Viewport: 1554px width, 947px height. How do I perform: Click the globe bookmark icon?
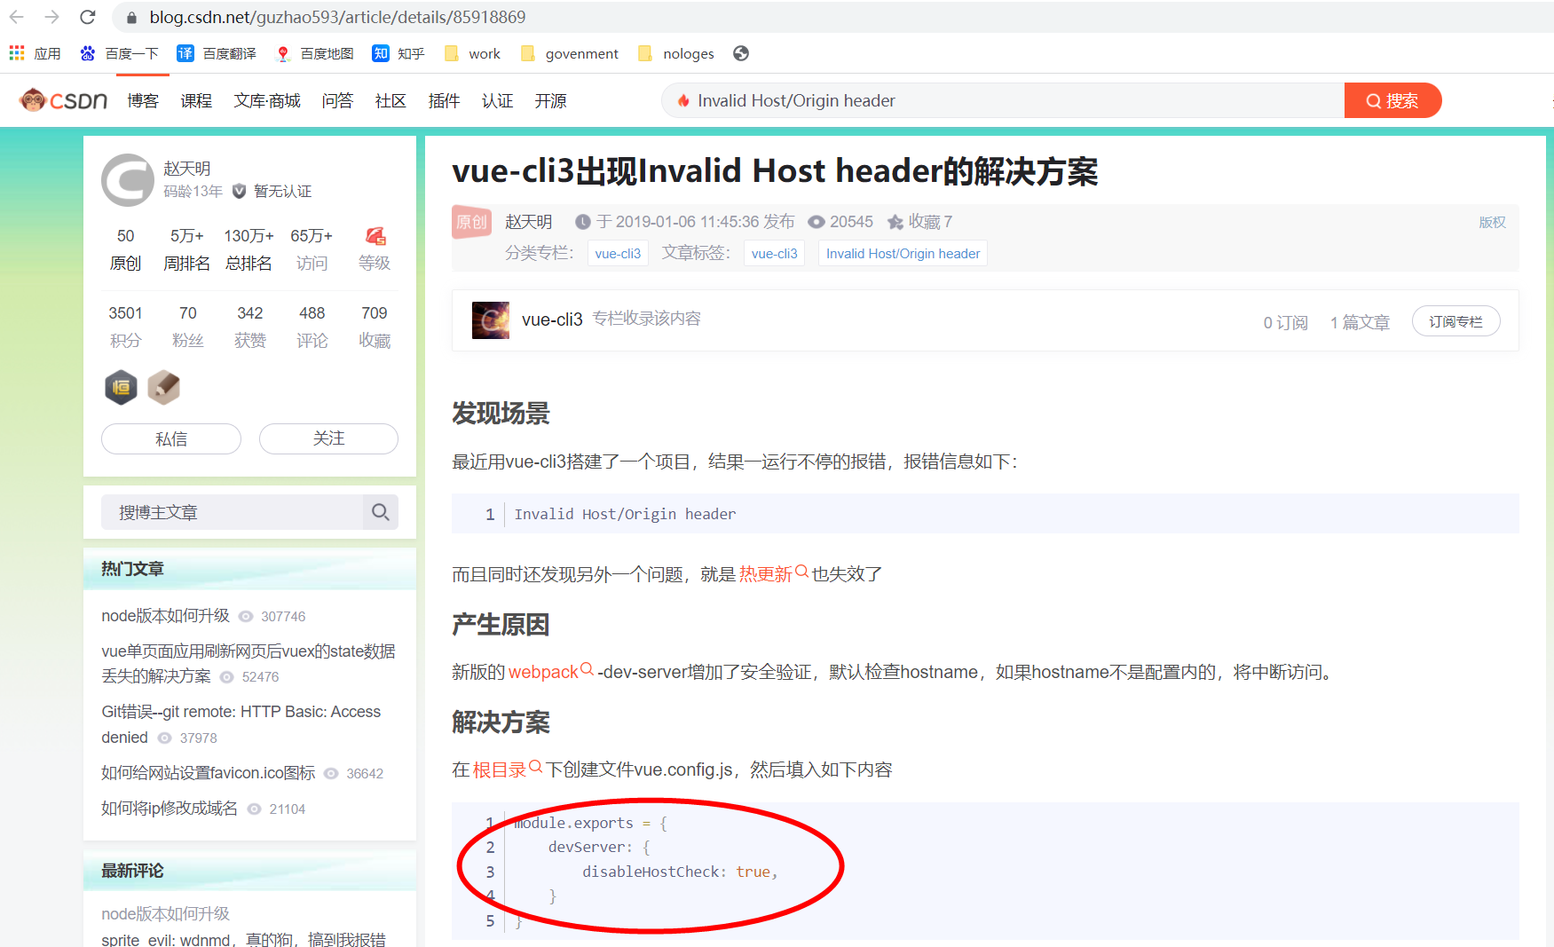pos(741,53)
